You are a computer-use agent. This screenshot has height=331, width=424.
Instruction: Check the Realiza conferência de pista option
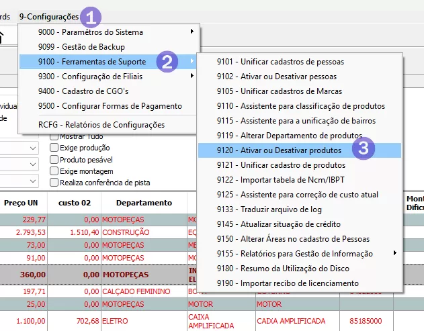pyautogui.click(x=54, y=182)
